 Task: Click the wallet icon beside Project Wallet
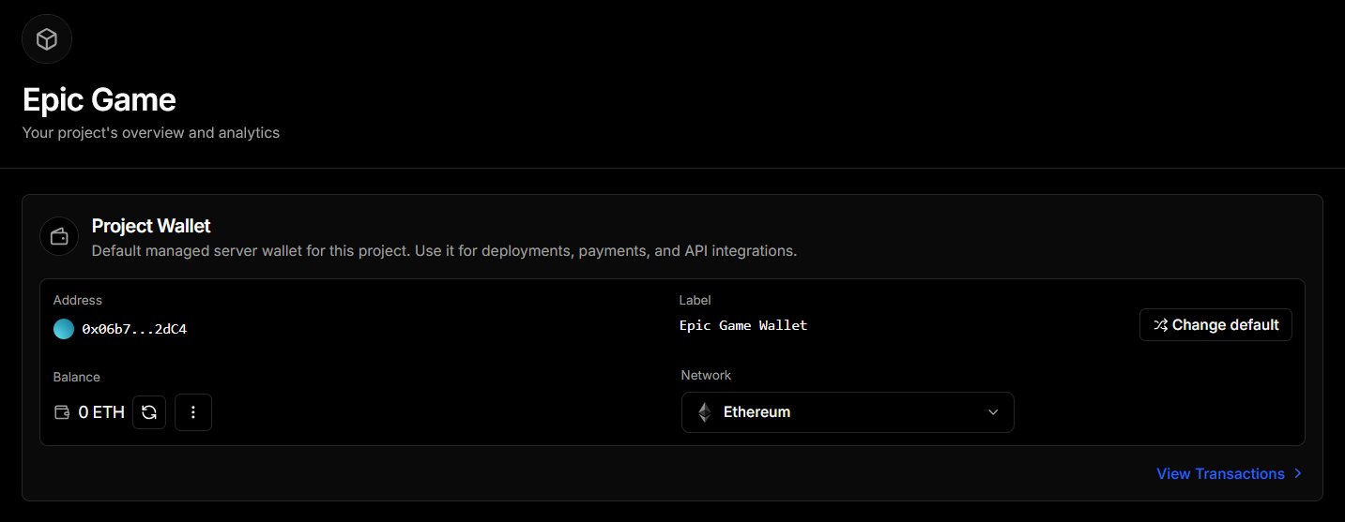59,236
